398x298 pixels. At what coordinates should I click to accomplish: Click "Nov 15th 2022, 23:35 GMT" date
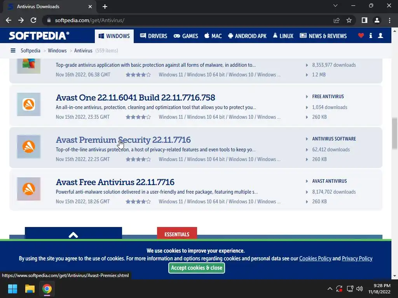[83, 117]
